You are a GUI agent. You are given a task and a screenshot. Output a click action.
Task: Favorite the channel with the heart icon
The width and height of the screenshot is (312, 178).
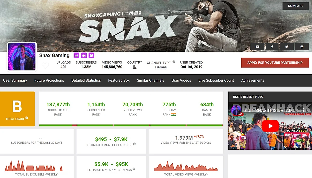pyautogui.click(x=45, y=66)
